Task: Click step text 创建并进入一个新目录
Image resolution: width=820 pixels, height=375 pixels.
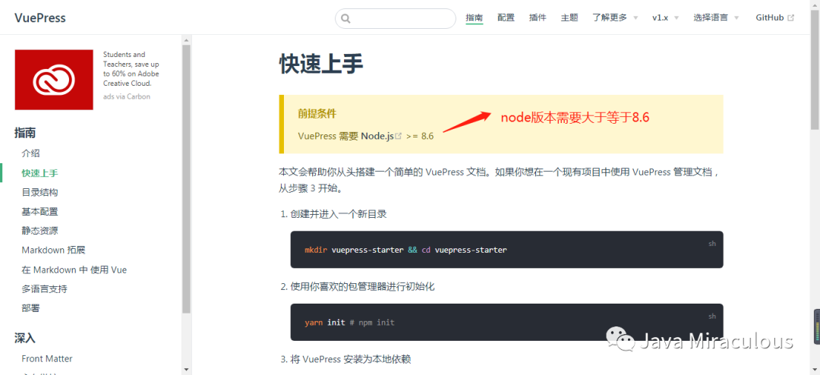Action: click(x=339, y=214)
